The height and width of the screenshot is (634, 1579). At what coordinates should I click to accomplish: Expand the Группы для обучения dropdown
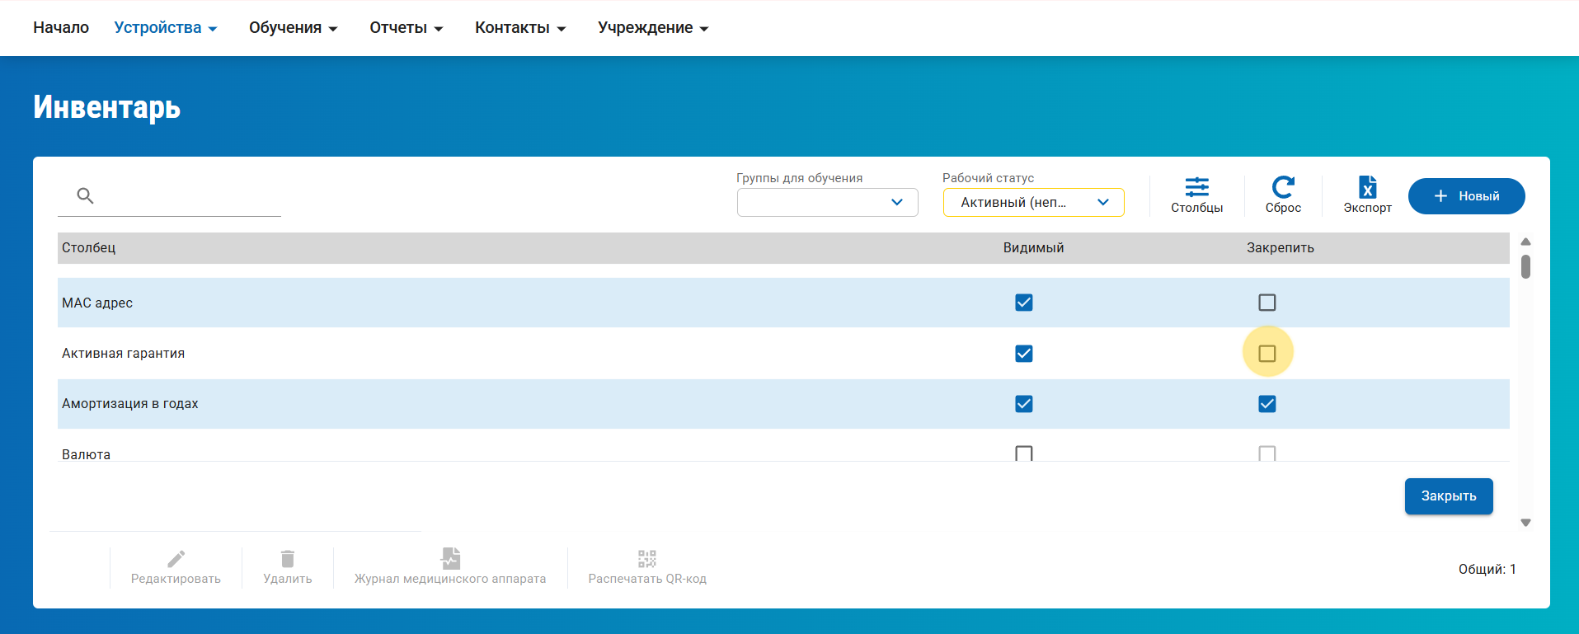(827, 202)
